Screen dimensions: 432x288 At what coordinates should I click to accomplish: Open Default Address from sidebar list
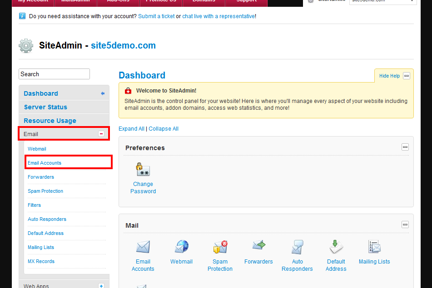pyautogui.click(x=45, y=233)
